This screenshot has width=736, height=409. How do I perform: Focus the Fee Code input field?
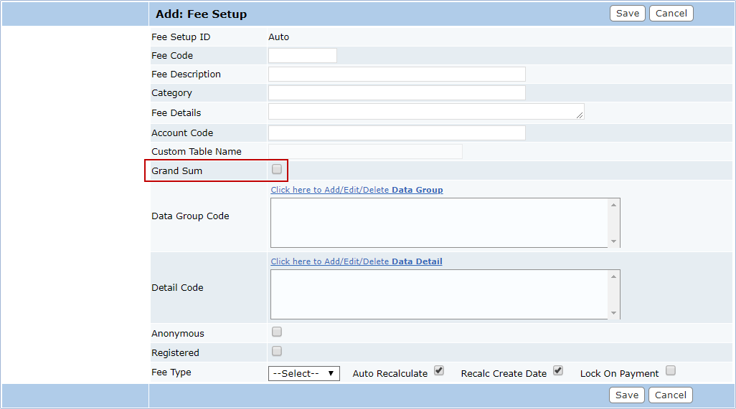tap(302, 56)
